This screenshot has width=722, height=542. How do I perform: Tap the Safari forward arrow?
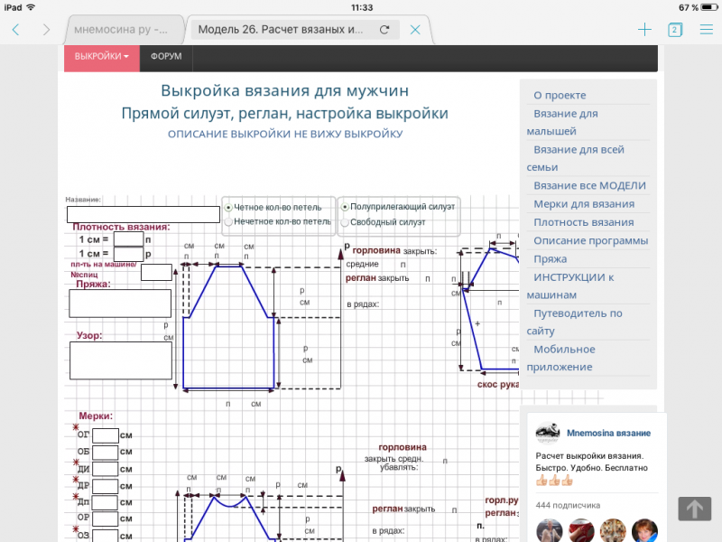46,30
